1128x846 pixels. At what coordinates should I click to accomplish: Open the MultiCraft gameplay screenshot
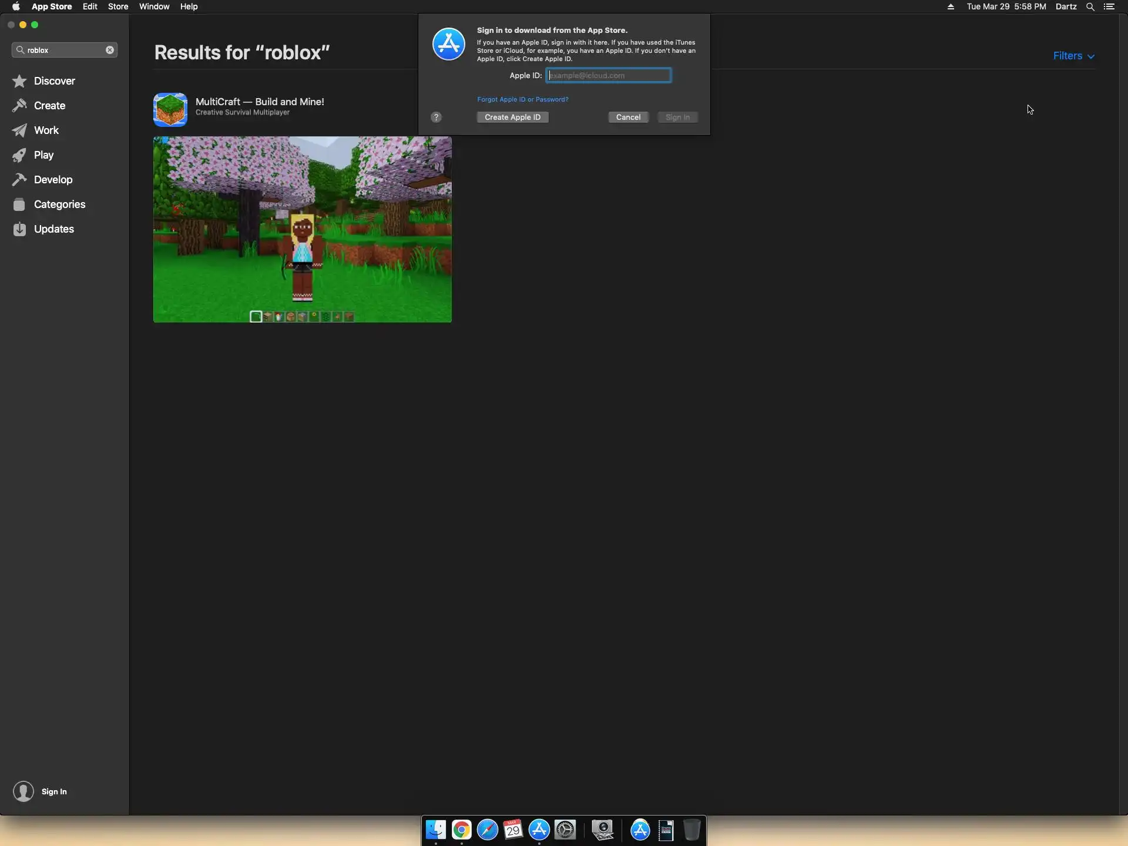pyautogui.click(x=303, y=229)
